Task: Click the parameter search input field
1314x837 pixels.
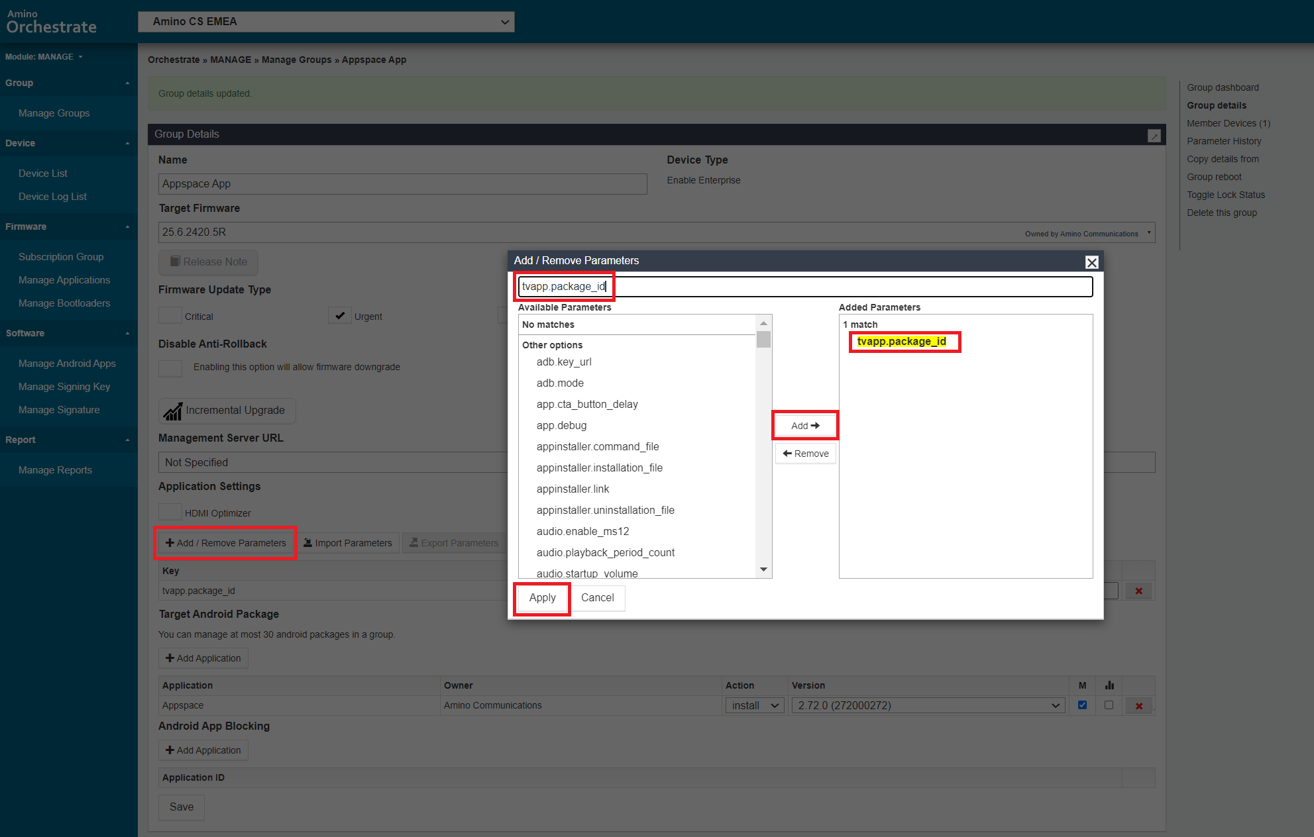Action: tap(805, 287)
